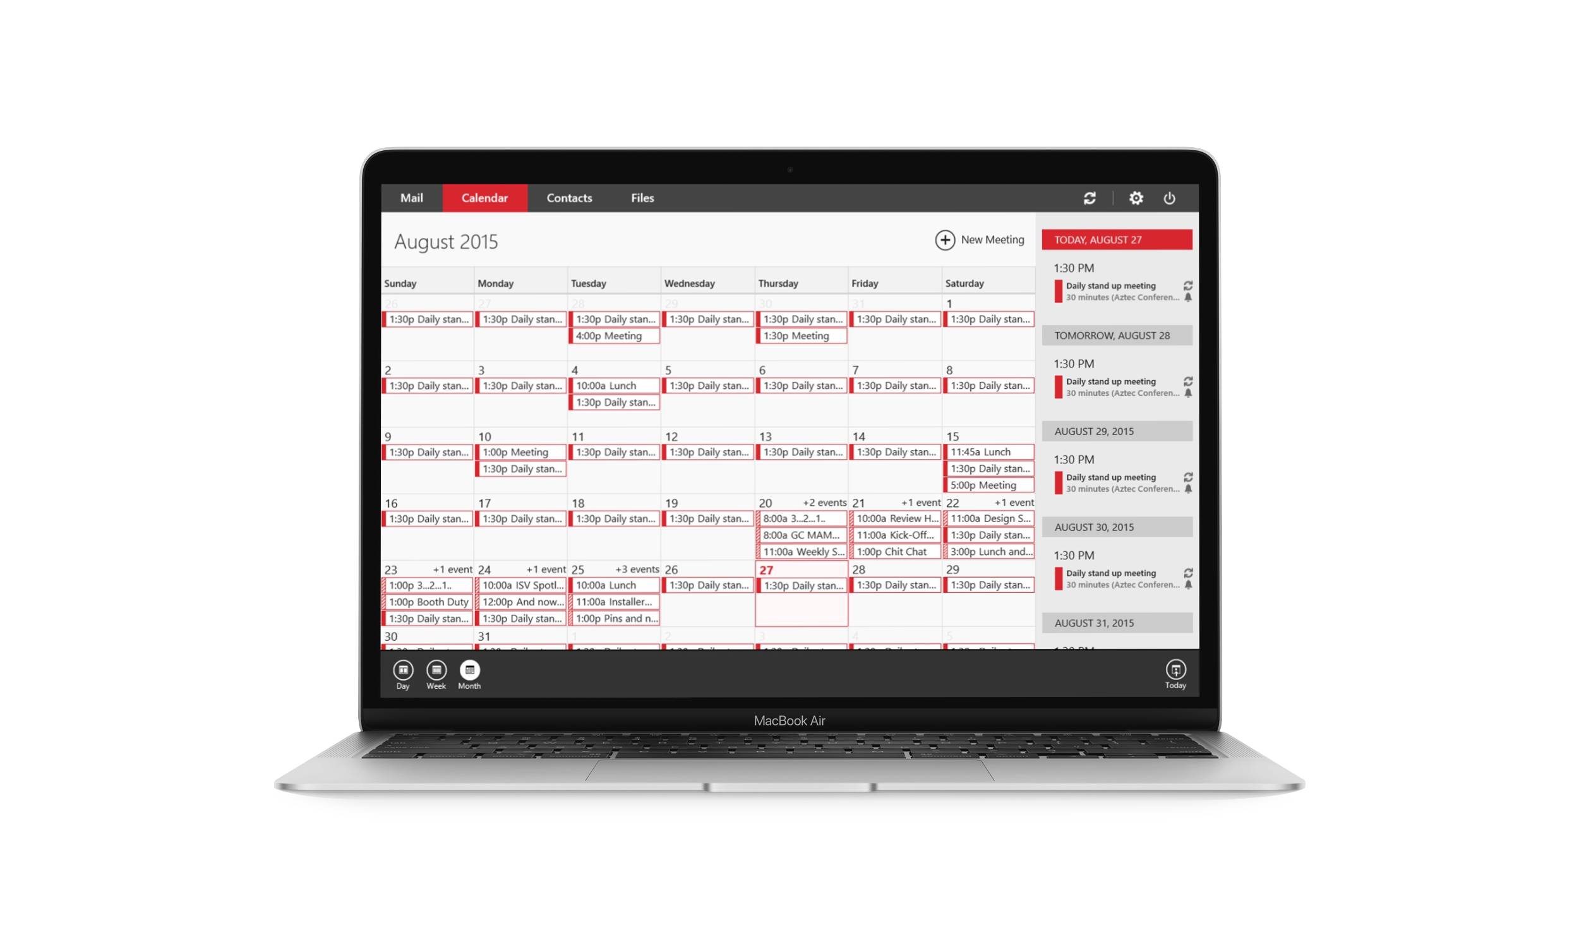
Task: Toggle the Calendar tab active state
Action: 483,197
